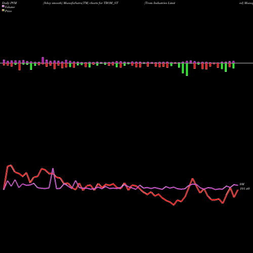This screenshot has width=253, height=253.
Task: Click the tallest purple volume spike on line chart
Action: pyautogui.click(x=53, y=168)
